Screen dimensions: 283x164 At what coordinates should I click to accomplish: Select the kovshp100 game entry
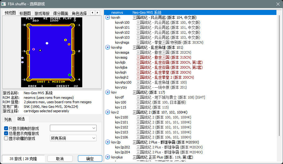coord(190,82)
